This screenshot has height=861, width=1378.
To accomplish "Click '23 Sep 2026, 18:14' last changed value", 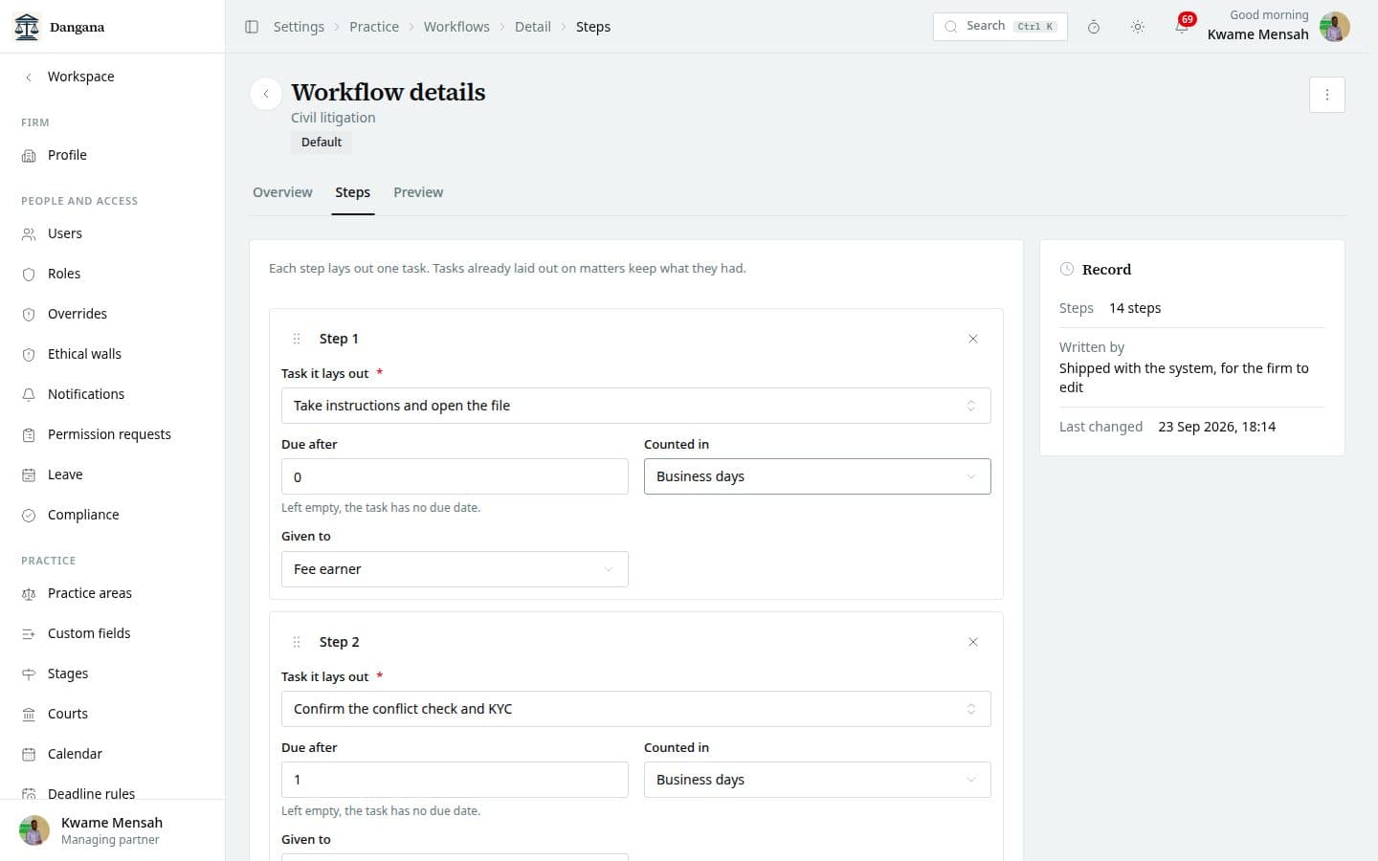I will click(1216, 427).
